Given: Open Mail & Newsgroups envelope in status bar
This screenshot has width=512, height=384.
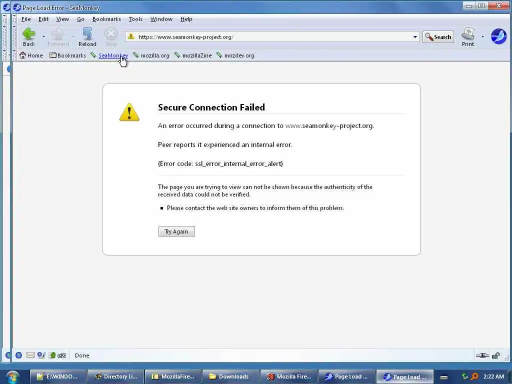Looking at the screenshot, I should pos(30,355).
